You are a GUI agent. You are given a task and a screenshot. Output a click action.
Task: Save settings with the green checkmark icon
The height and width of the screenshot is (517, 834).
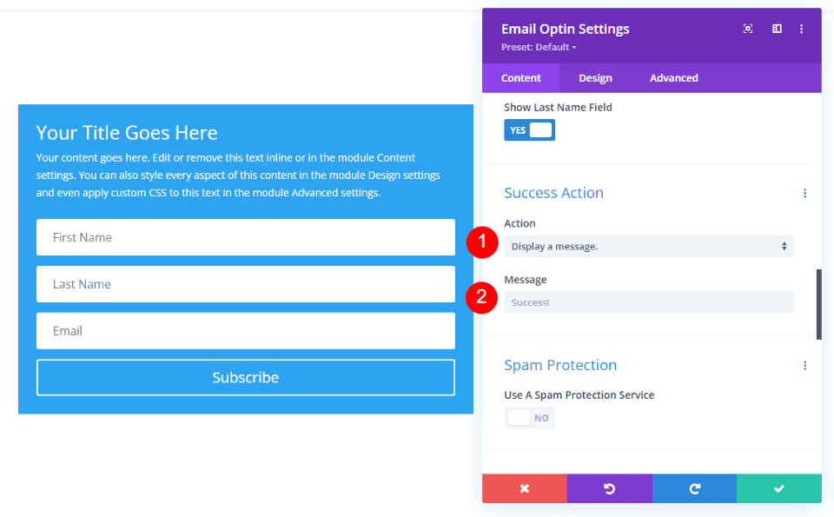click(778, 488)
